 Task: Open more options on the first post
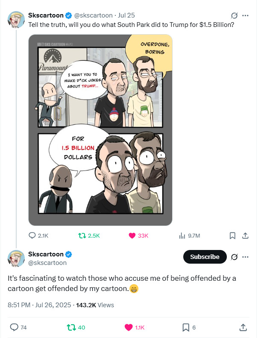[x=245, y=16]
